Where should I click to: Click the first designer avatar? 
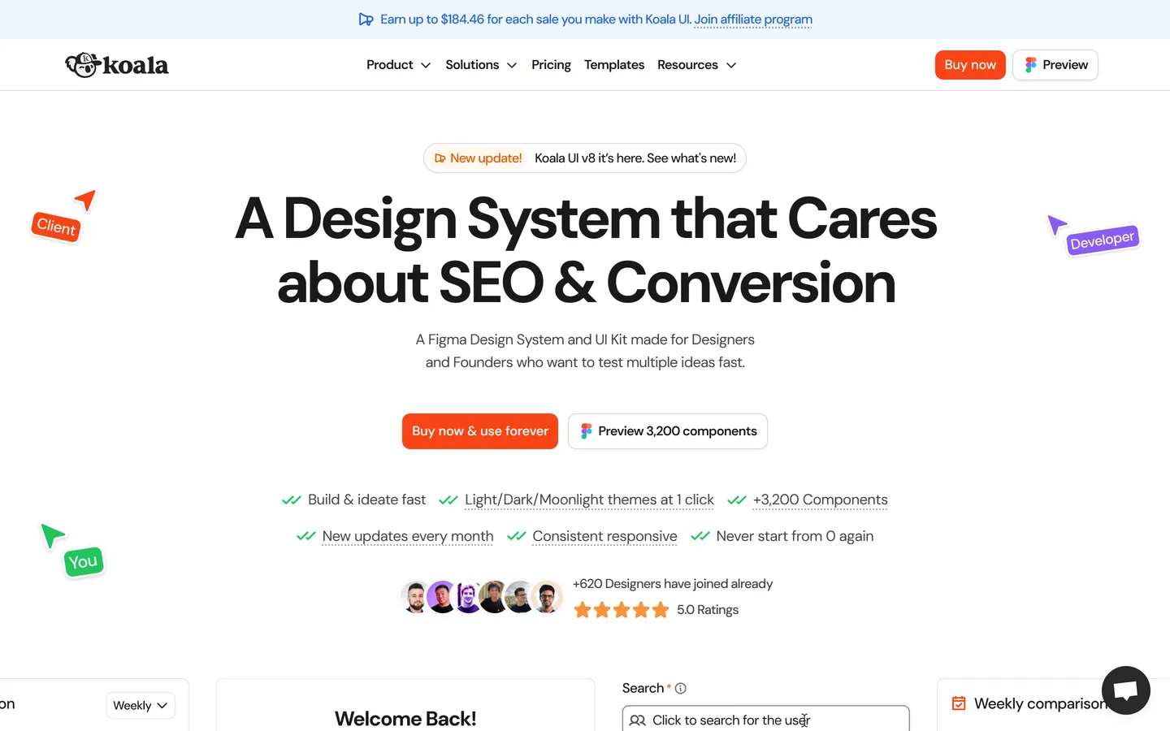(x=415, y=597)
